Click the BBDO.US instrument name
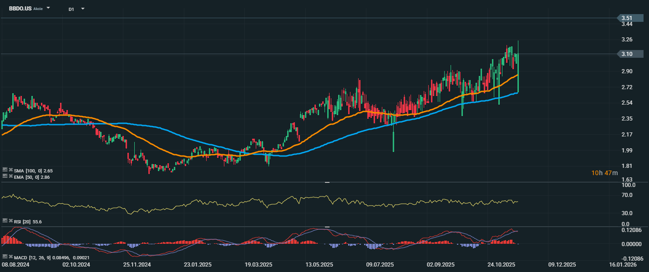The image size is (649, 272). 20,8
